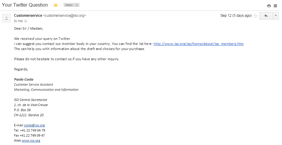Click the yellow importance marker icon
282x145 pixels.
pyautogui.click(x=56, y=5)
